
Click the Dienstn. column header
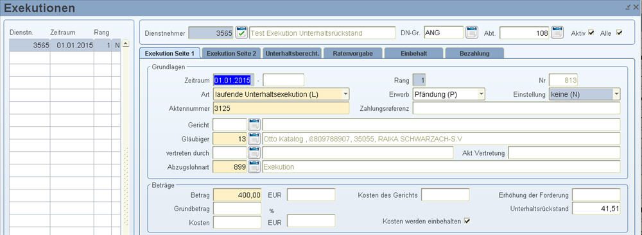[x=21, y=33]
